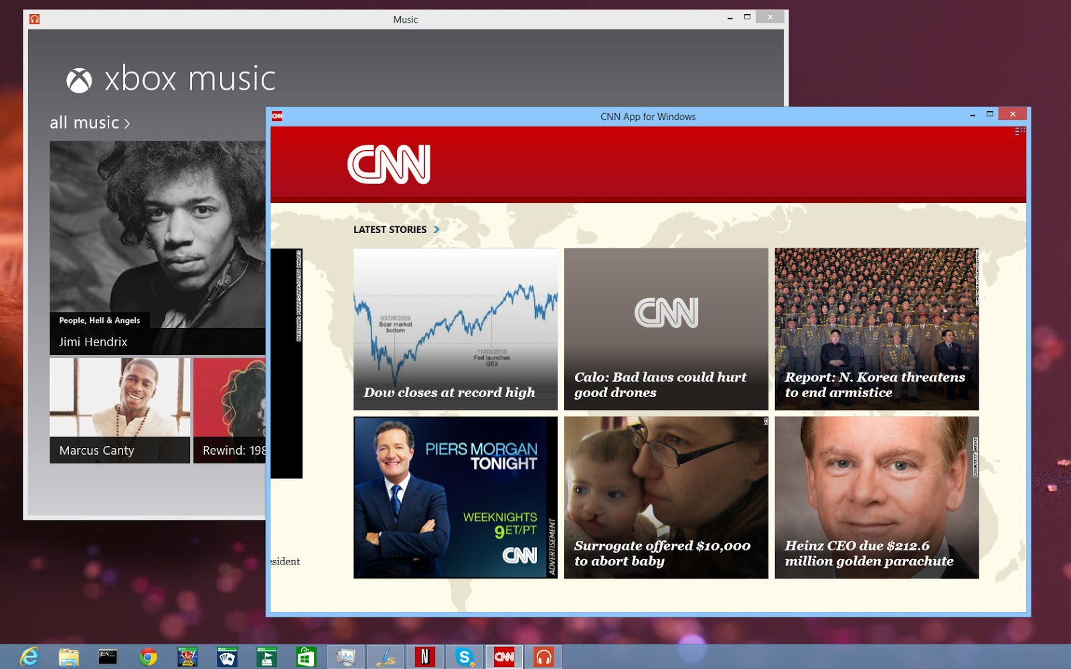Open Google Chrome from the taskbar
The image size is (1071, 669).
click(x=148, y=657)
